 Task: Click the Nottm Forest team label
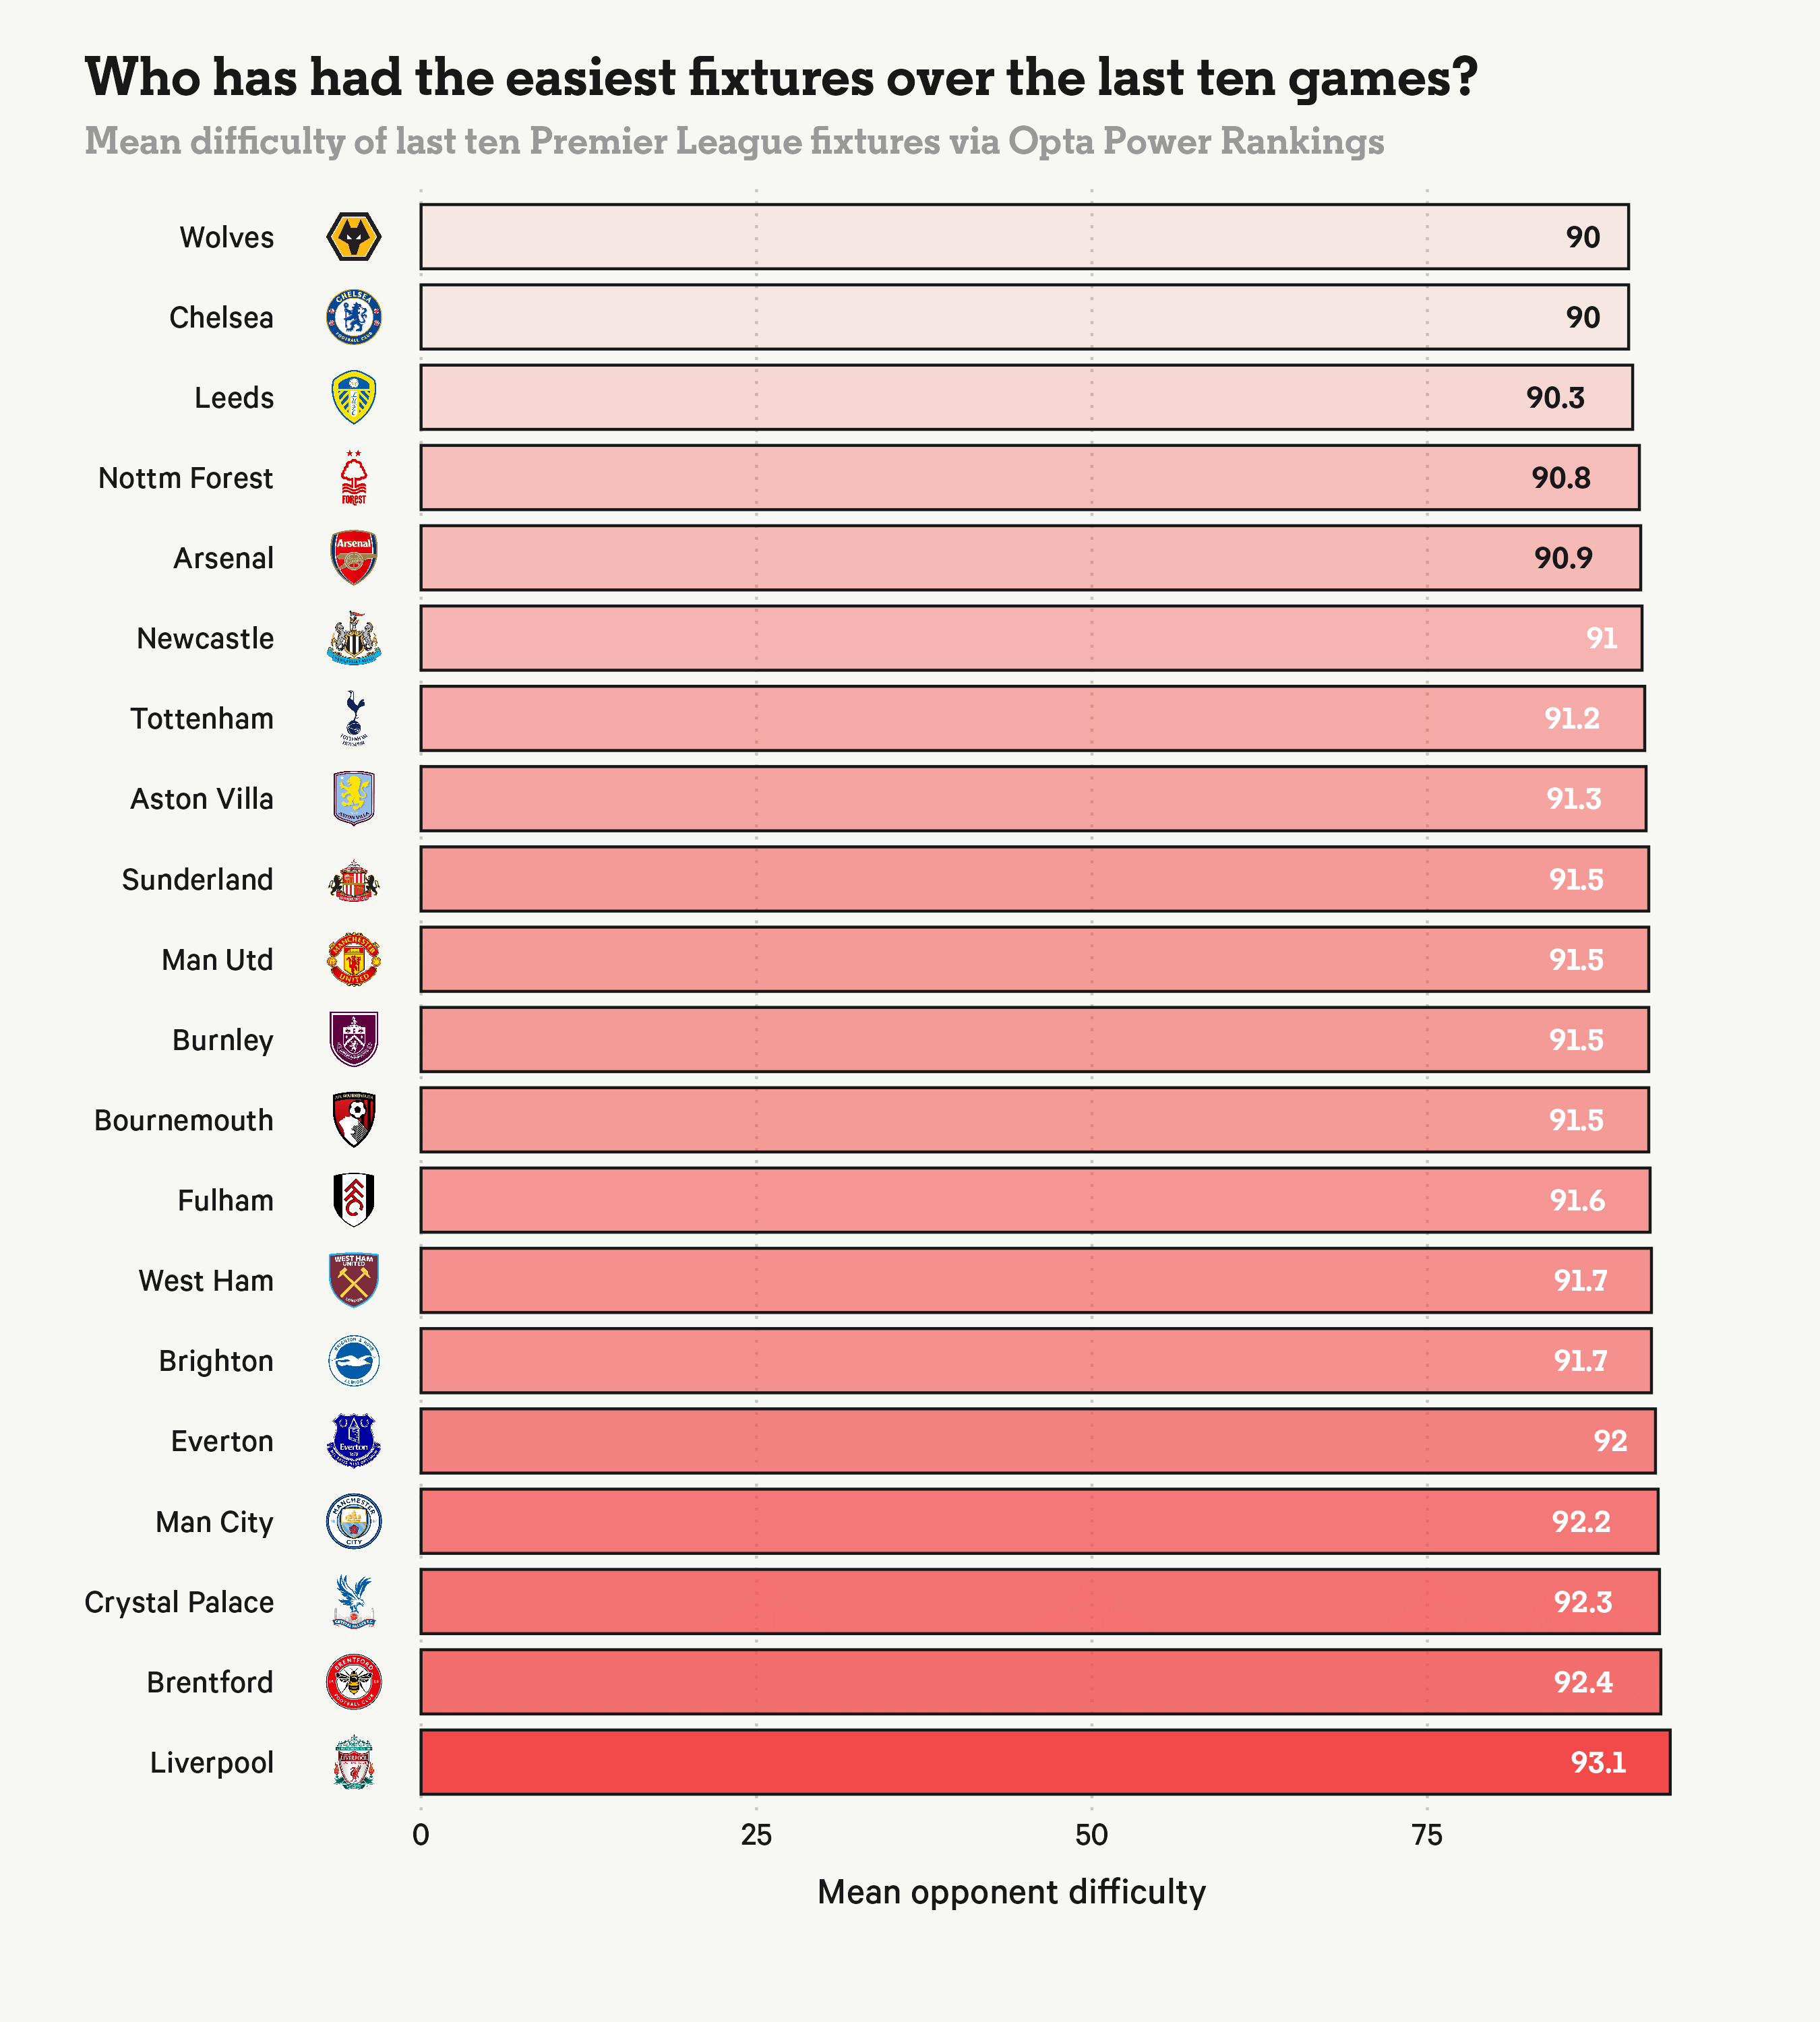(x=185, y=478)
